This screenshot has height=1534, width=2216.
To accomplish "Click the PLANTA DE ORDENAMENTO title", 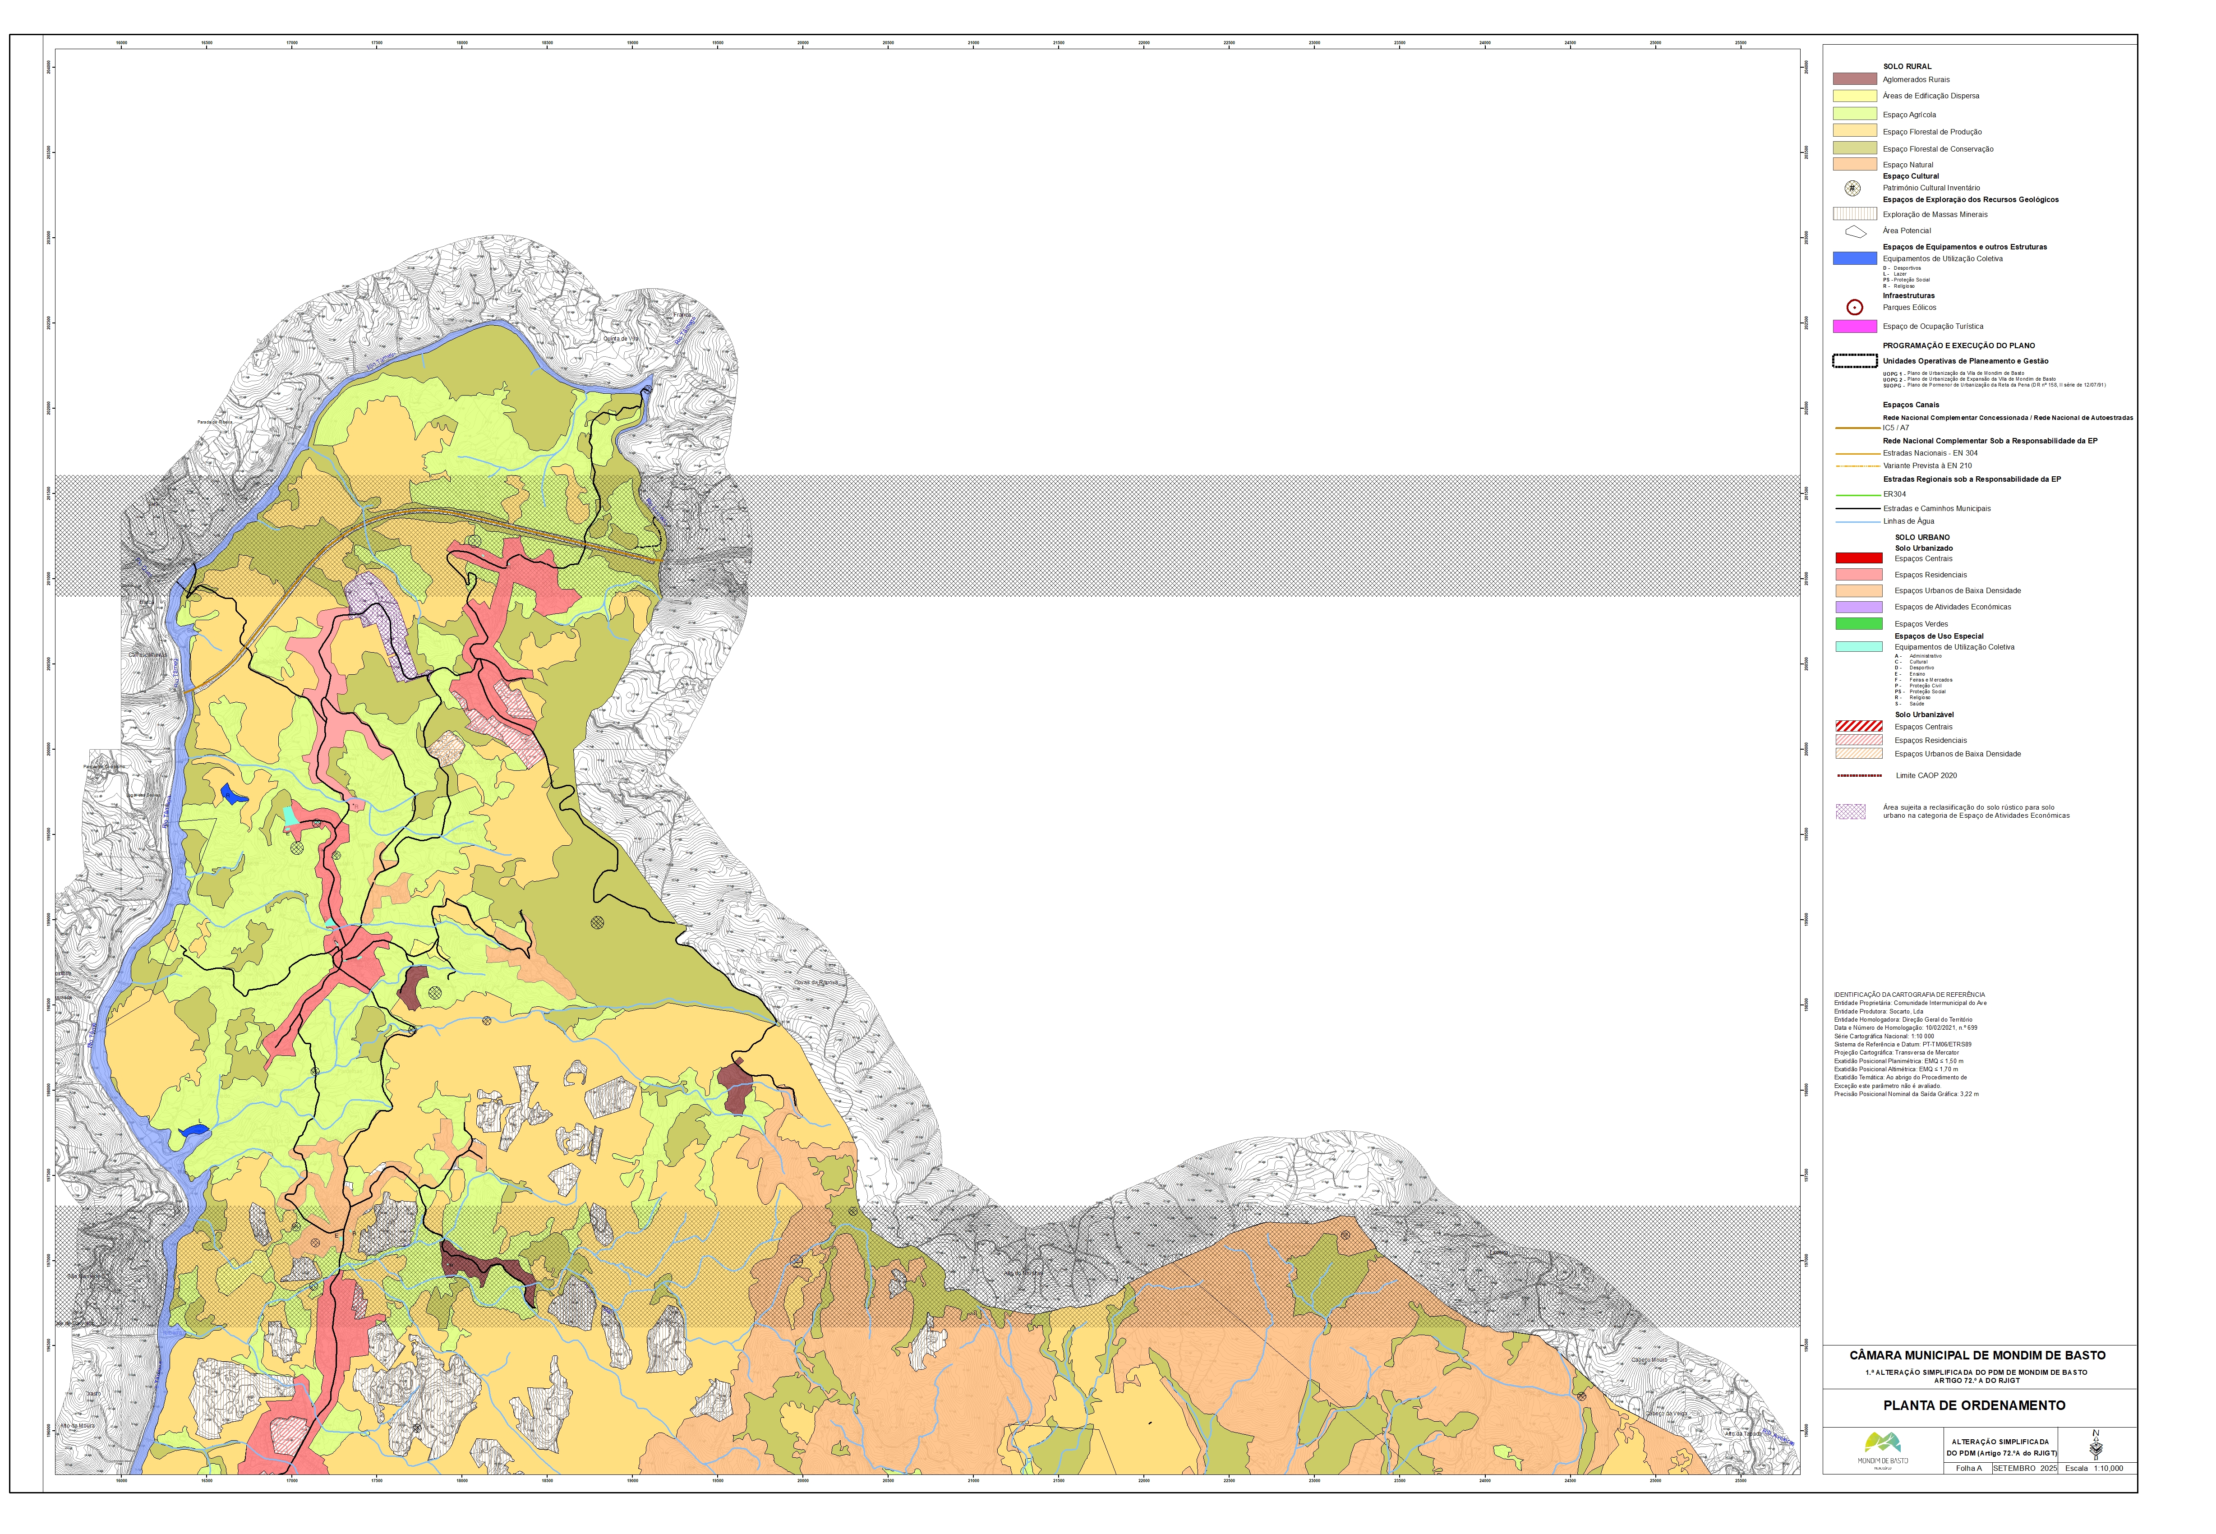I will 1974,1405.
